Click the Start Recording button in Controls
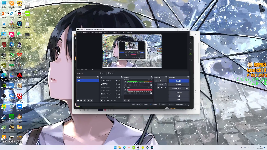Viewport: 267px width, 150px height. (x=179, y=85)
